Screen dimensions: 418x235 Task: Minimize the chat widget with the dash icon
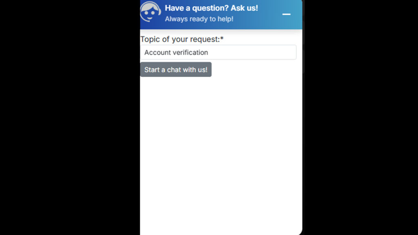pyautogui.click(x=286, y=14)
